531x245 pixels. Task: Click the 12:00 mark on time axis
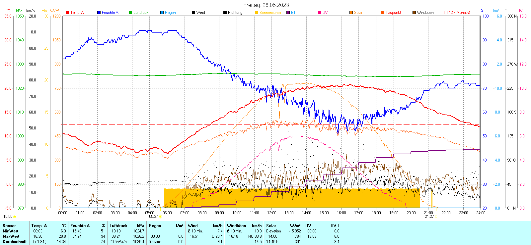(271, 213)
